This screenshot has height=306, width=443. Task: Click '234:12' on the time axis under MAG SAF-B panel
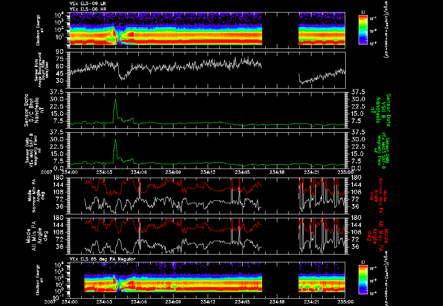(x=208, y=172)
